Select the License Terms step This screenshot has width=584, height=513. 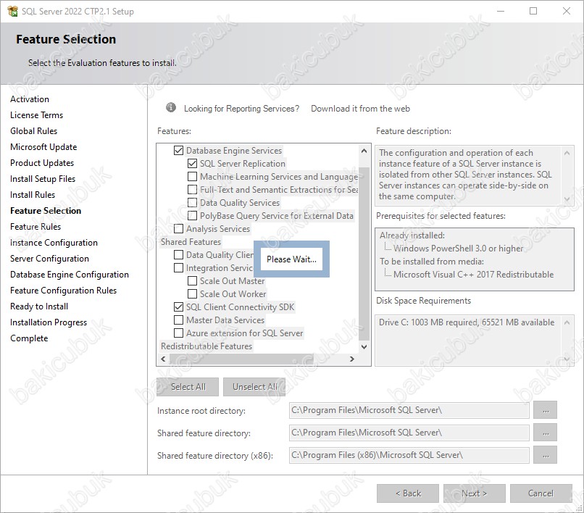pyautogui.click(x=36, y=115)
